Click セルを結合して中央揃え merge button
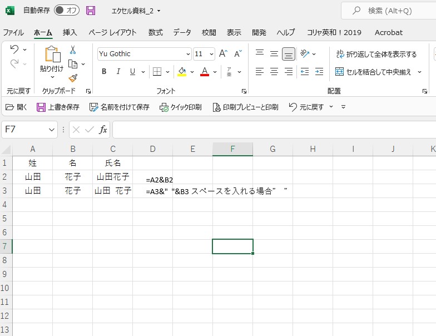436x336 pixels. click(x=373, y=72)
